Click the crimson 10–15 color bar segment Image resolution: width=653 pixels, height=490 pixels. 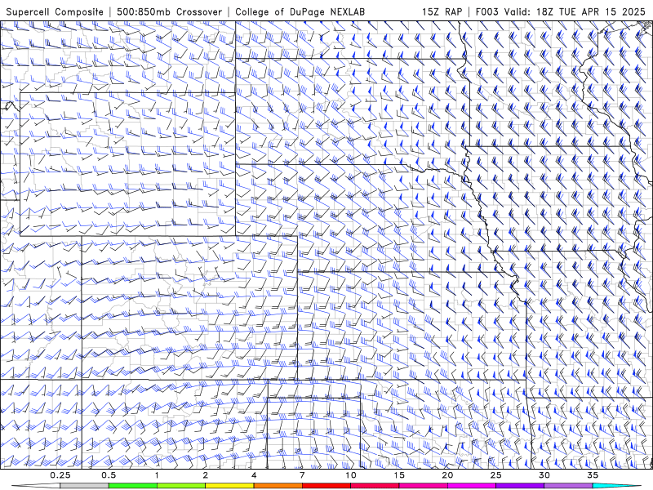[x=375, y=486]
